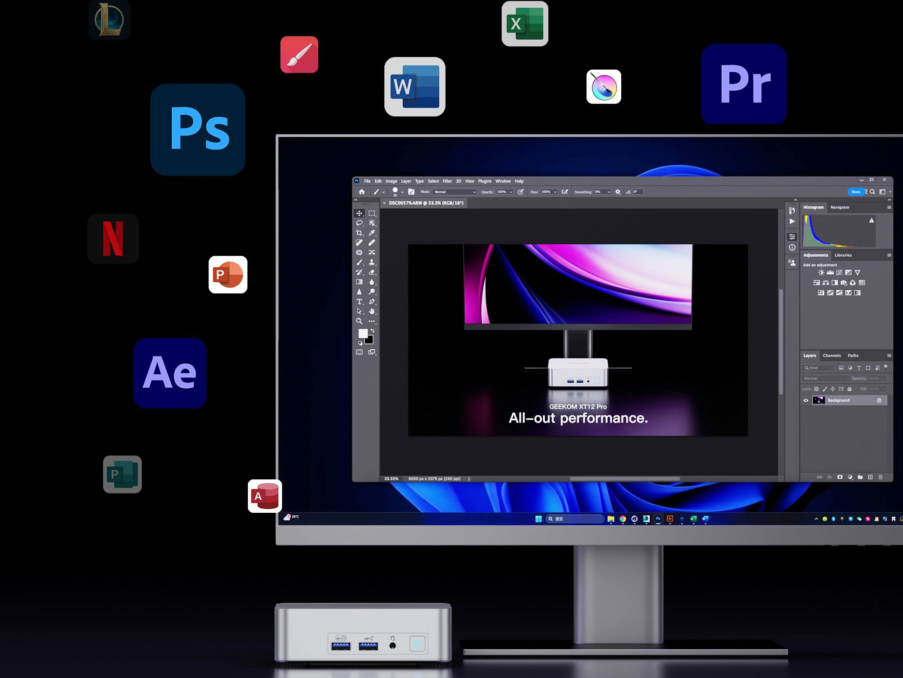Open the Plugins menu
This screenshot has height=678, width=903.
pos(485,181)
